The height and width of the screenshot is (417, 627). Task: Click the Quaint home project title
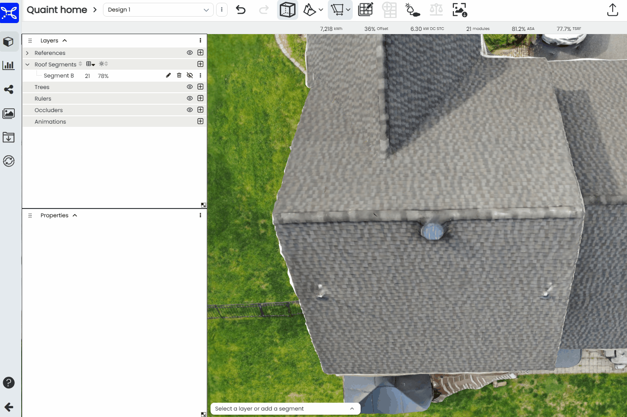click(57, 10)
